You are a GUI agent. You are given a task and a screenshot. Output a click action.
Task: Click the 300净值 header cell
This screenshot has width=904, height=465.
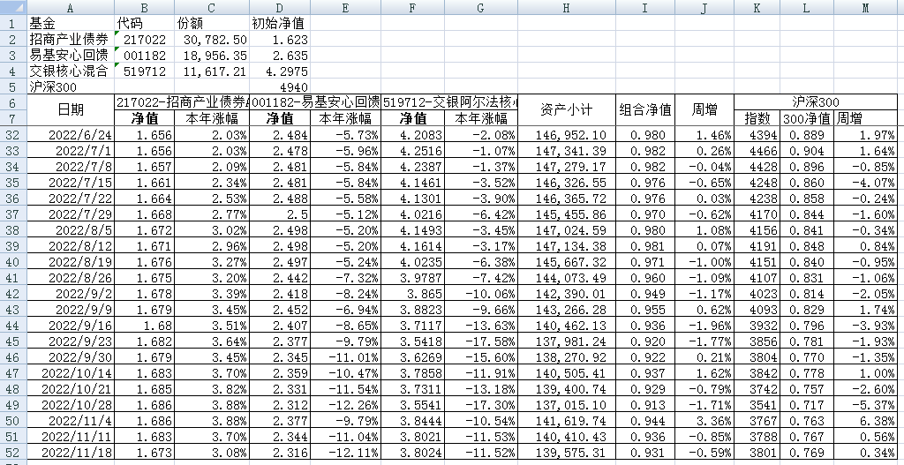coord(807,119)
